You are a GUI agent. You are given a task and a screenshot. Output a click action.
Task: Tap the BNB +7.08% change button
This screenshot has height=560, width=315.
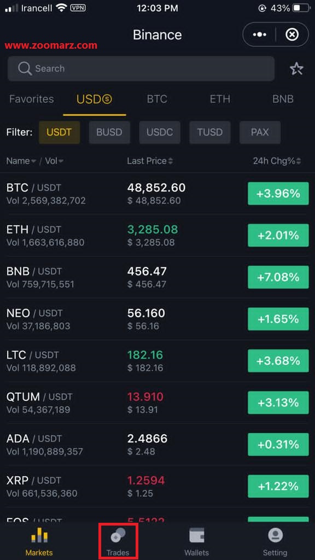pos(278,277)
